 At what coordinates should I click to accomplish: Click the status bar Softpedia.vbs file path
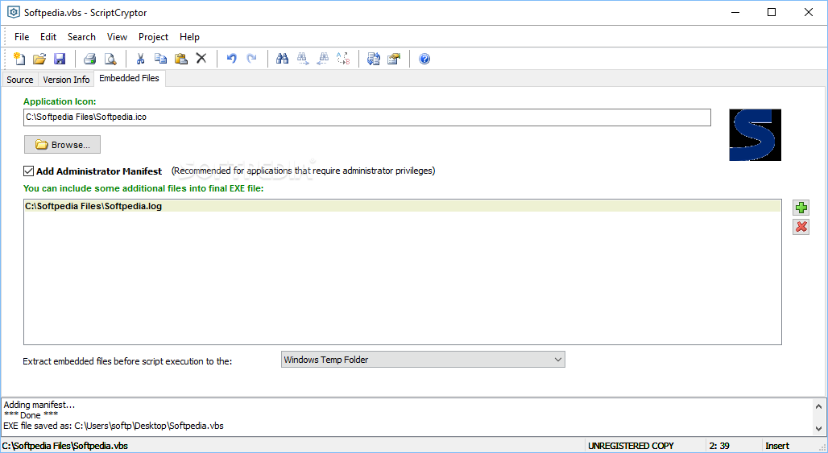click(x=65, y=446)
